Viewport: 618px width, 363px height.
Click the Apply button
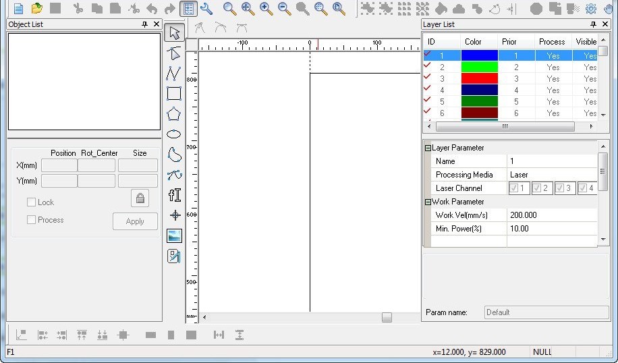point(135,221)
